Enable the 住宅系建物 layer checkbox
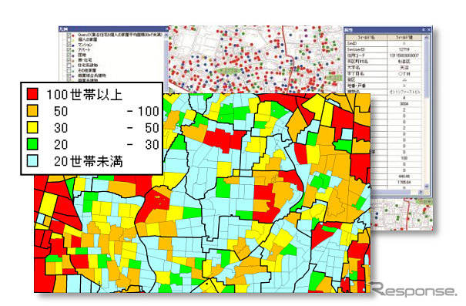The image size is (466, 306). (69, 65)
